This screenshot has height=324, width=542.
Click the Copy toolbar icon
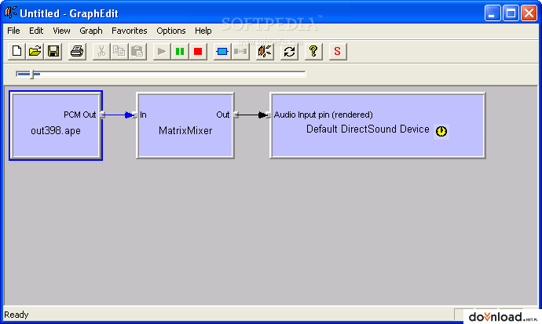[119, 52]
